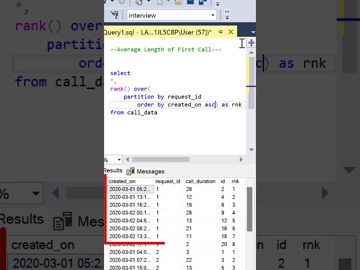Pin the Query1.sql tab
Viewport: 360px width, 270px height.
tap(220, 32)
